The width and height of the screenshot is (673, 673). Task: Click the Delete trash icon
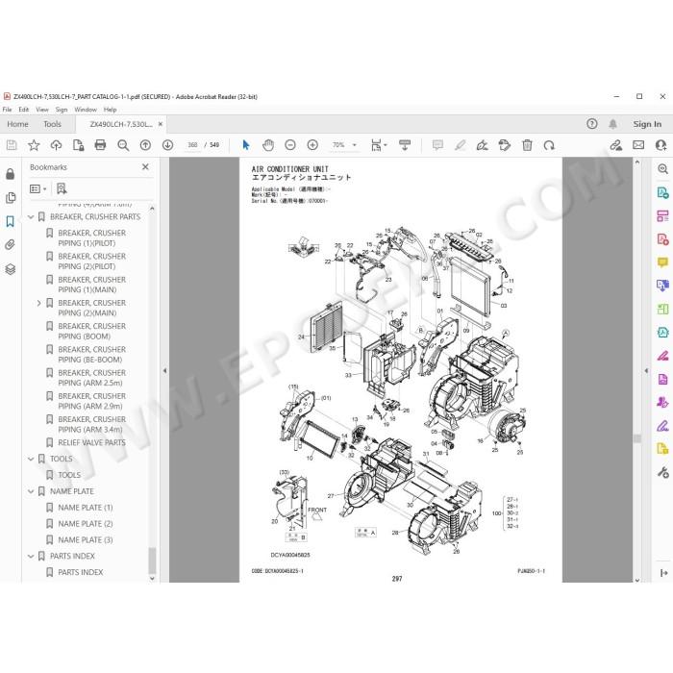click(x=527, y=145)
